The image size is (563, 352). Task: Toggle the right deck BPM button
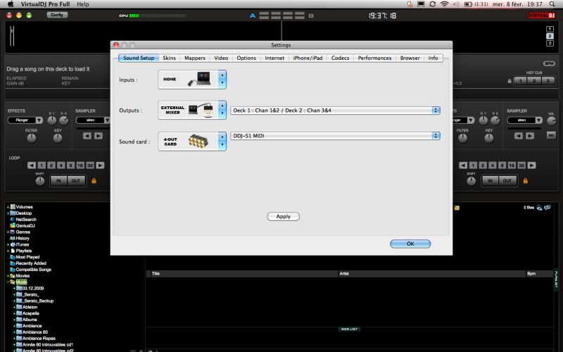pyautogui.click(x=549, y=63)
